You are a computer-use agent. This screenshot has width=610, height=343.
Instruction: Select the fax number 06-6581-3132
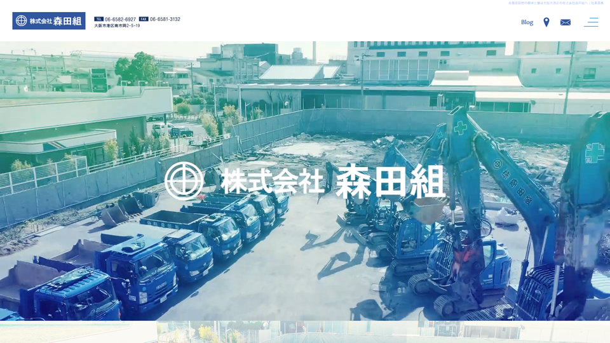(x=165, y=20)
